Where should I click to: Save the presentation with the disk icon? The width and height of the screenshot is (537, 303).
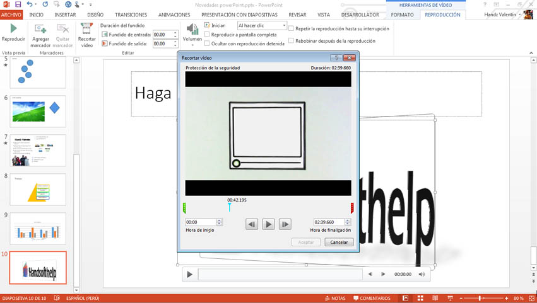[18, 4]
